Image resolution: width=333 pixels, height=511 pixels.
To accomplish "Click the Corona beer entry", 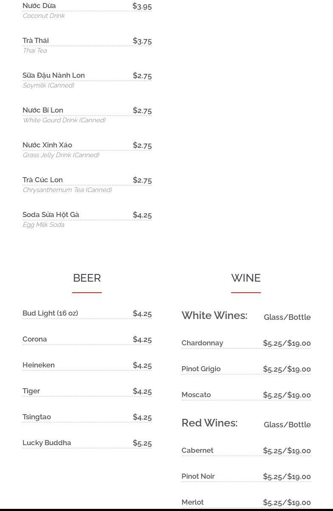I will [35, 339].
